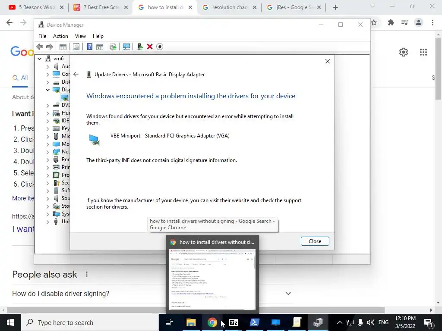Expand the 'Aud' device category

click(x=47, y=67)
